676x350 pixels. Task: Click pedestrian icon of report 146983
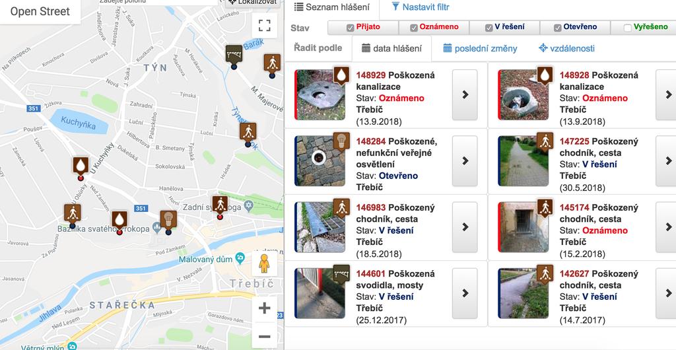click(341, 208)
